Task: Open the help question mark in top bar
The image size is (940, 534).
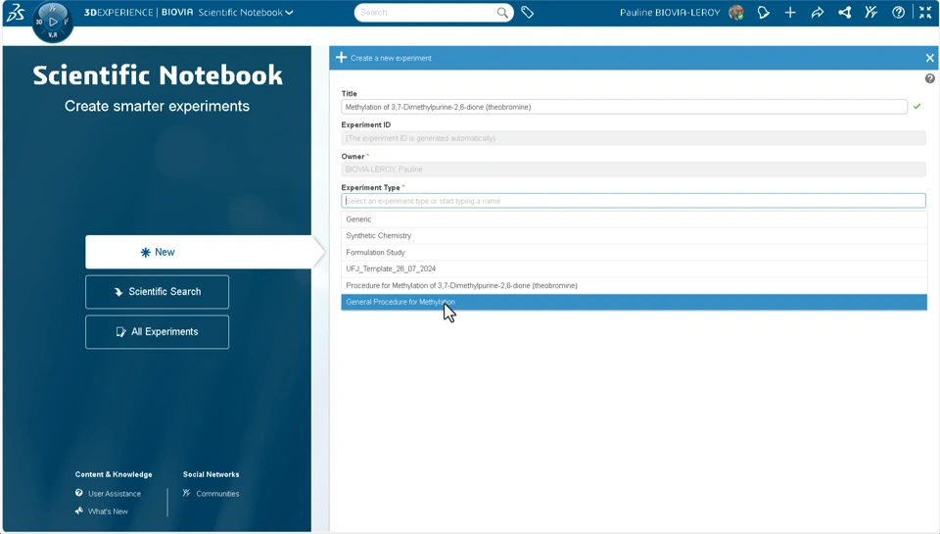Action: click(x=898, y=12)
